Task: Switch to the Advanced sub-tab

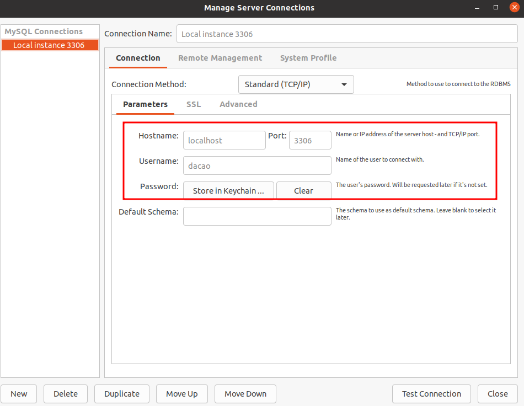Action: click(x=238, y=104)
